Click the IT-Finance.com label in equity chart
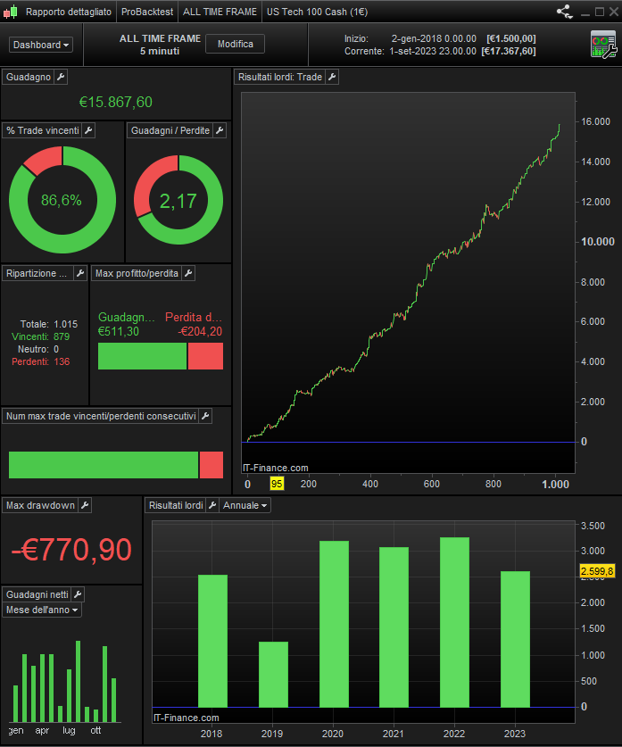This screenshot has width=622, height=747. (275, 468)
